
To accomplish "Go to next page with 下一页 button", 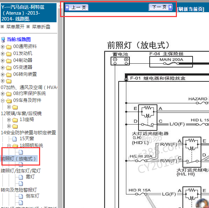I will click(161, 7).
